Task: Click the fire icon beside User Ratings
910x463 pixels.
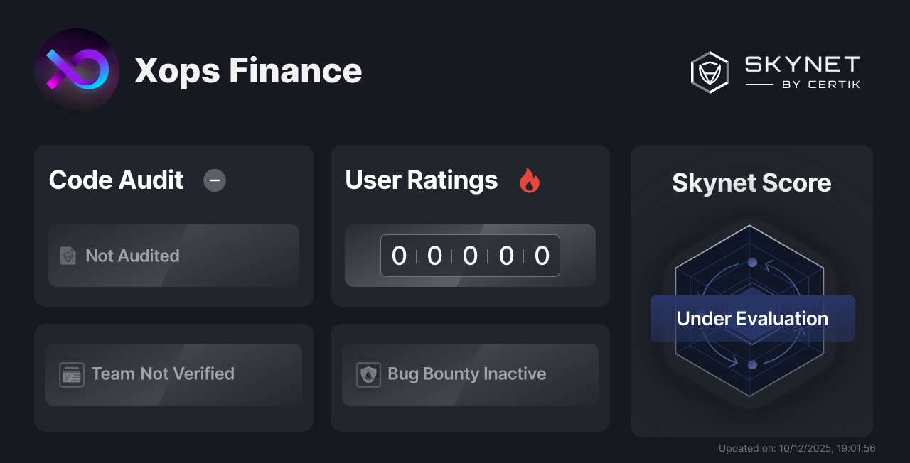Action: (x=529, y=181)
